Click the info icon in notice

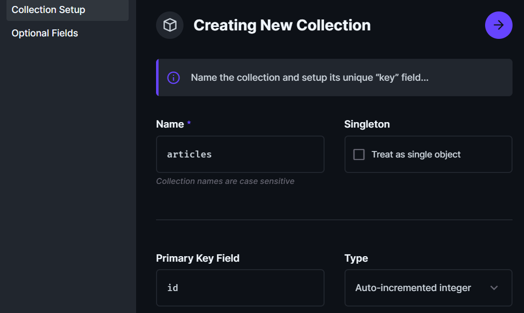[174, 78]
